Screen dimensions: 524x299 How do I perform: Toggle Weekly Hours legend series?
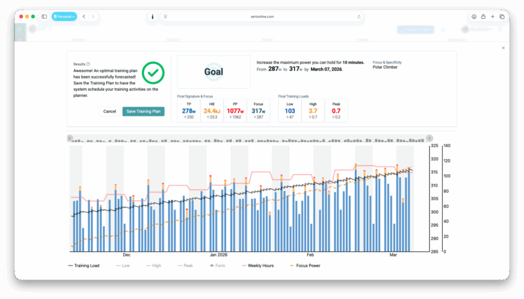click(x=257, y=266)
